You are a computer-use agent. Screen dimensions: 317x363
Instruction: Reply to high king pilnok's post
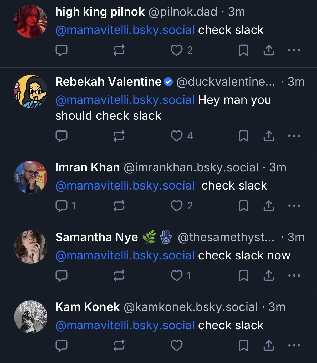(x=62, y=50)
